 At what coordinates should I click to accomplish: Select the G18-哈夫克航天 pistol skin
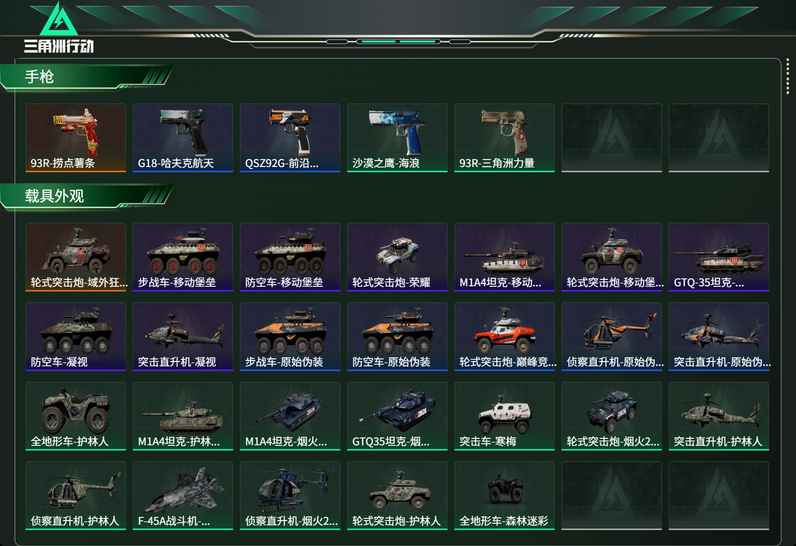[x=183, y=138]
